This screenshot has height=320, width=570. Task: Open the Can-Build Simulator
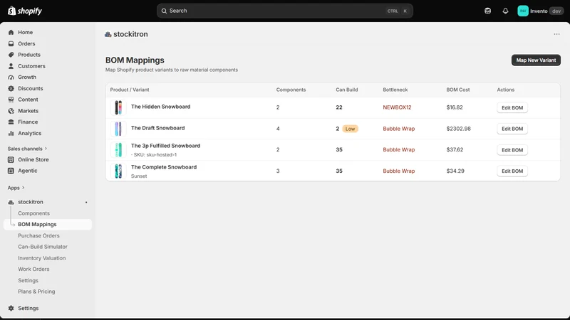43,247
